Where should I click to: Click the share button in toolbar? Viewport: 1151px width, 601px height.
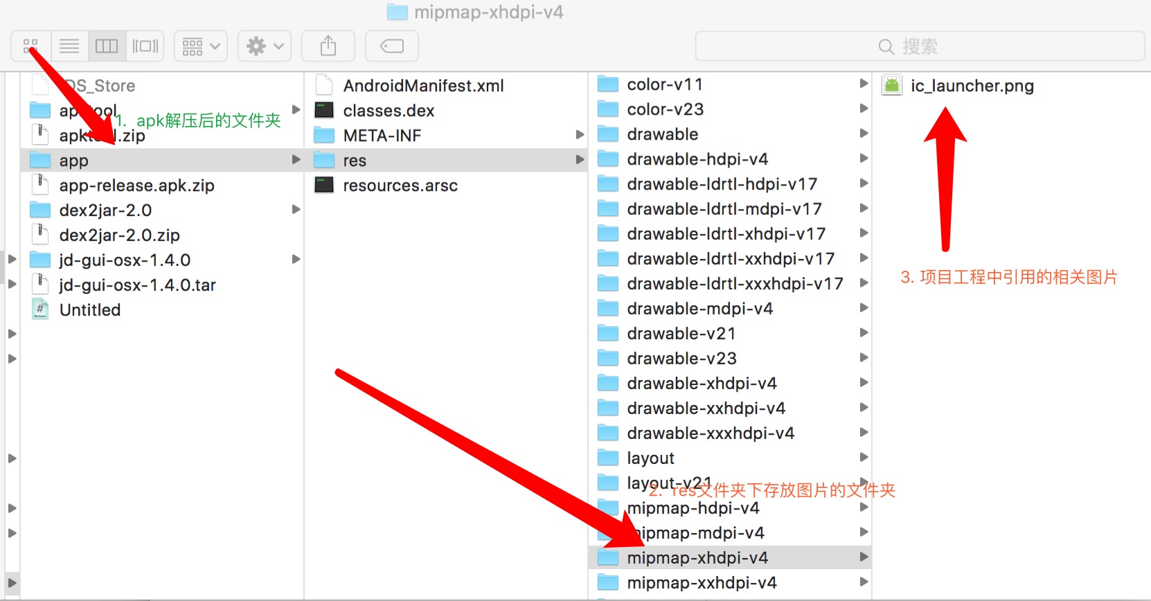point(328,46)
